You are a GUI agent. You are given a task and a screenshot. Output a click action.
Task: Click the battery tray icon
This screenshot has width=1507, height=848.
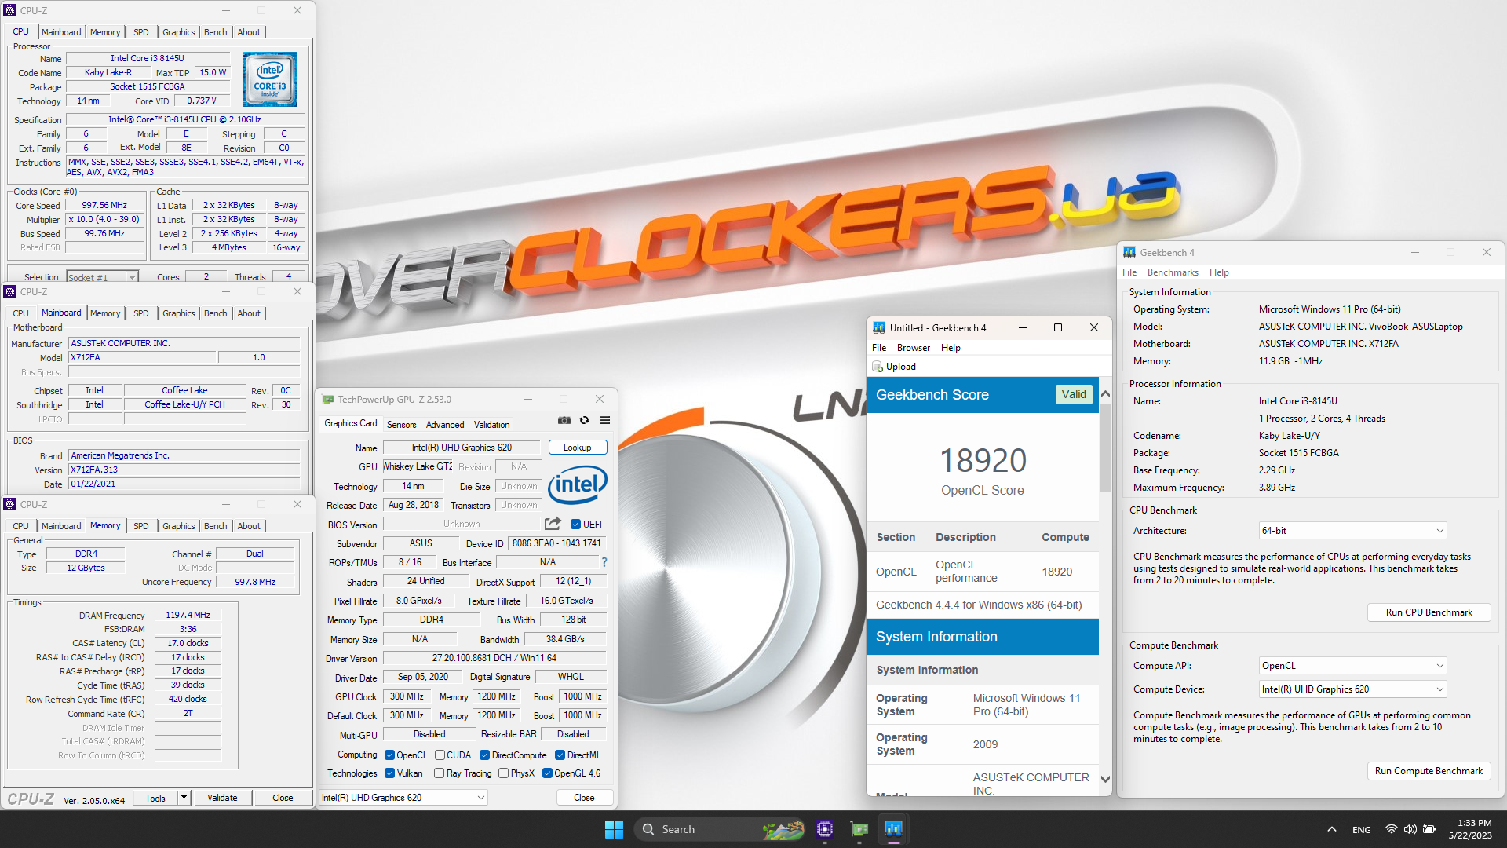(x=1429, y=829)
